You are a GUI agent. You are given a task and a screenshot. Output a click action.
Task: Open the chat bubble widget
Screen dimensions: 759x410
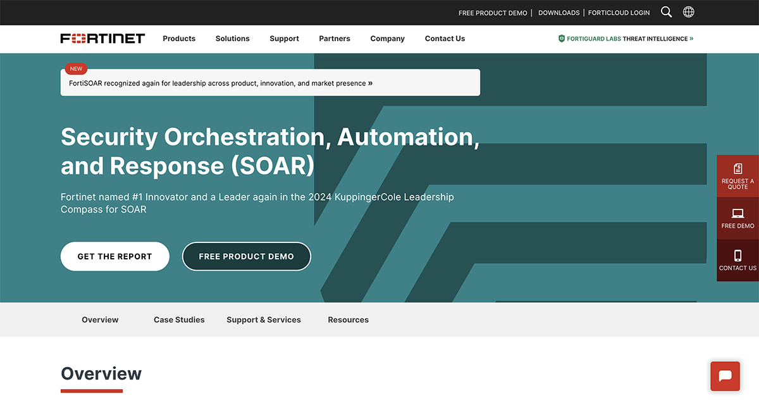point(725,376)
